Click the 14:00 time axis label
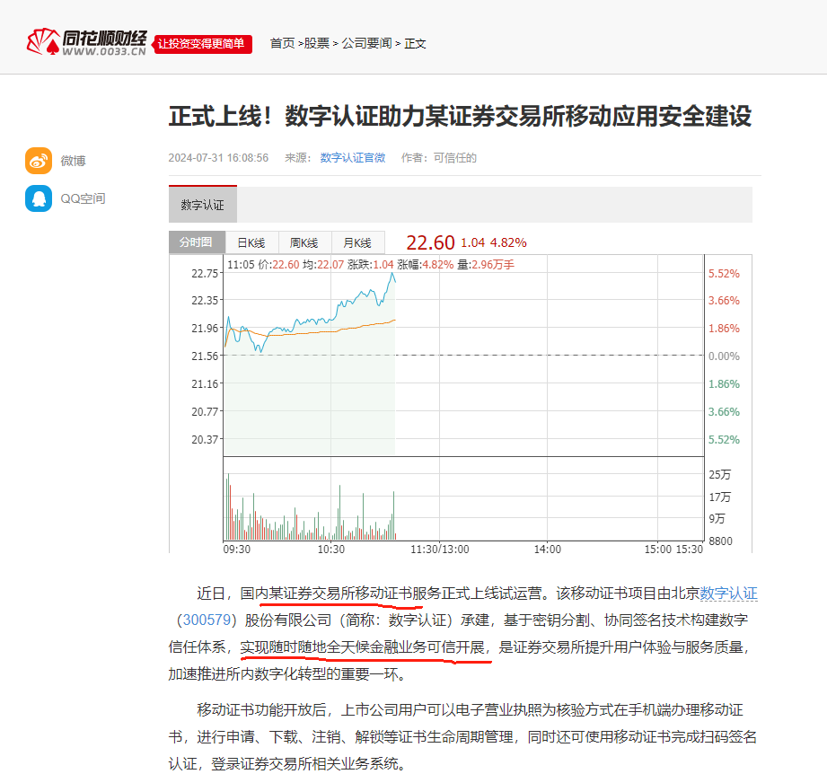Viewport: 827px width, 774px height. click(x=548, y=550)
